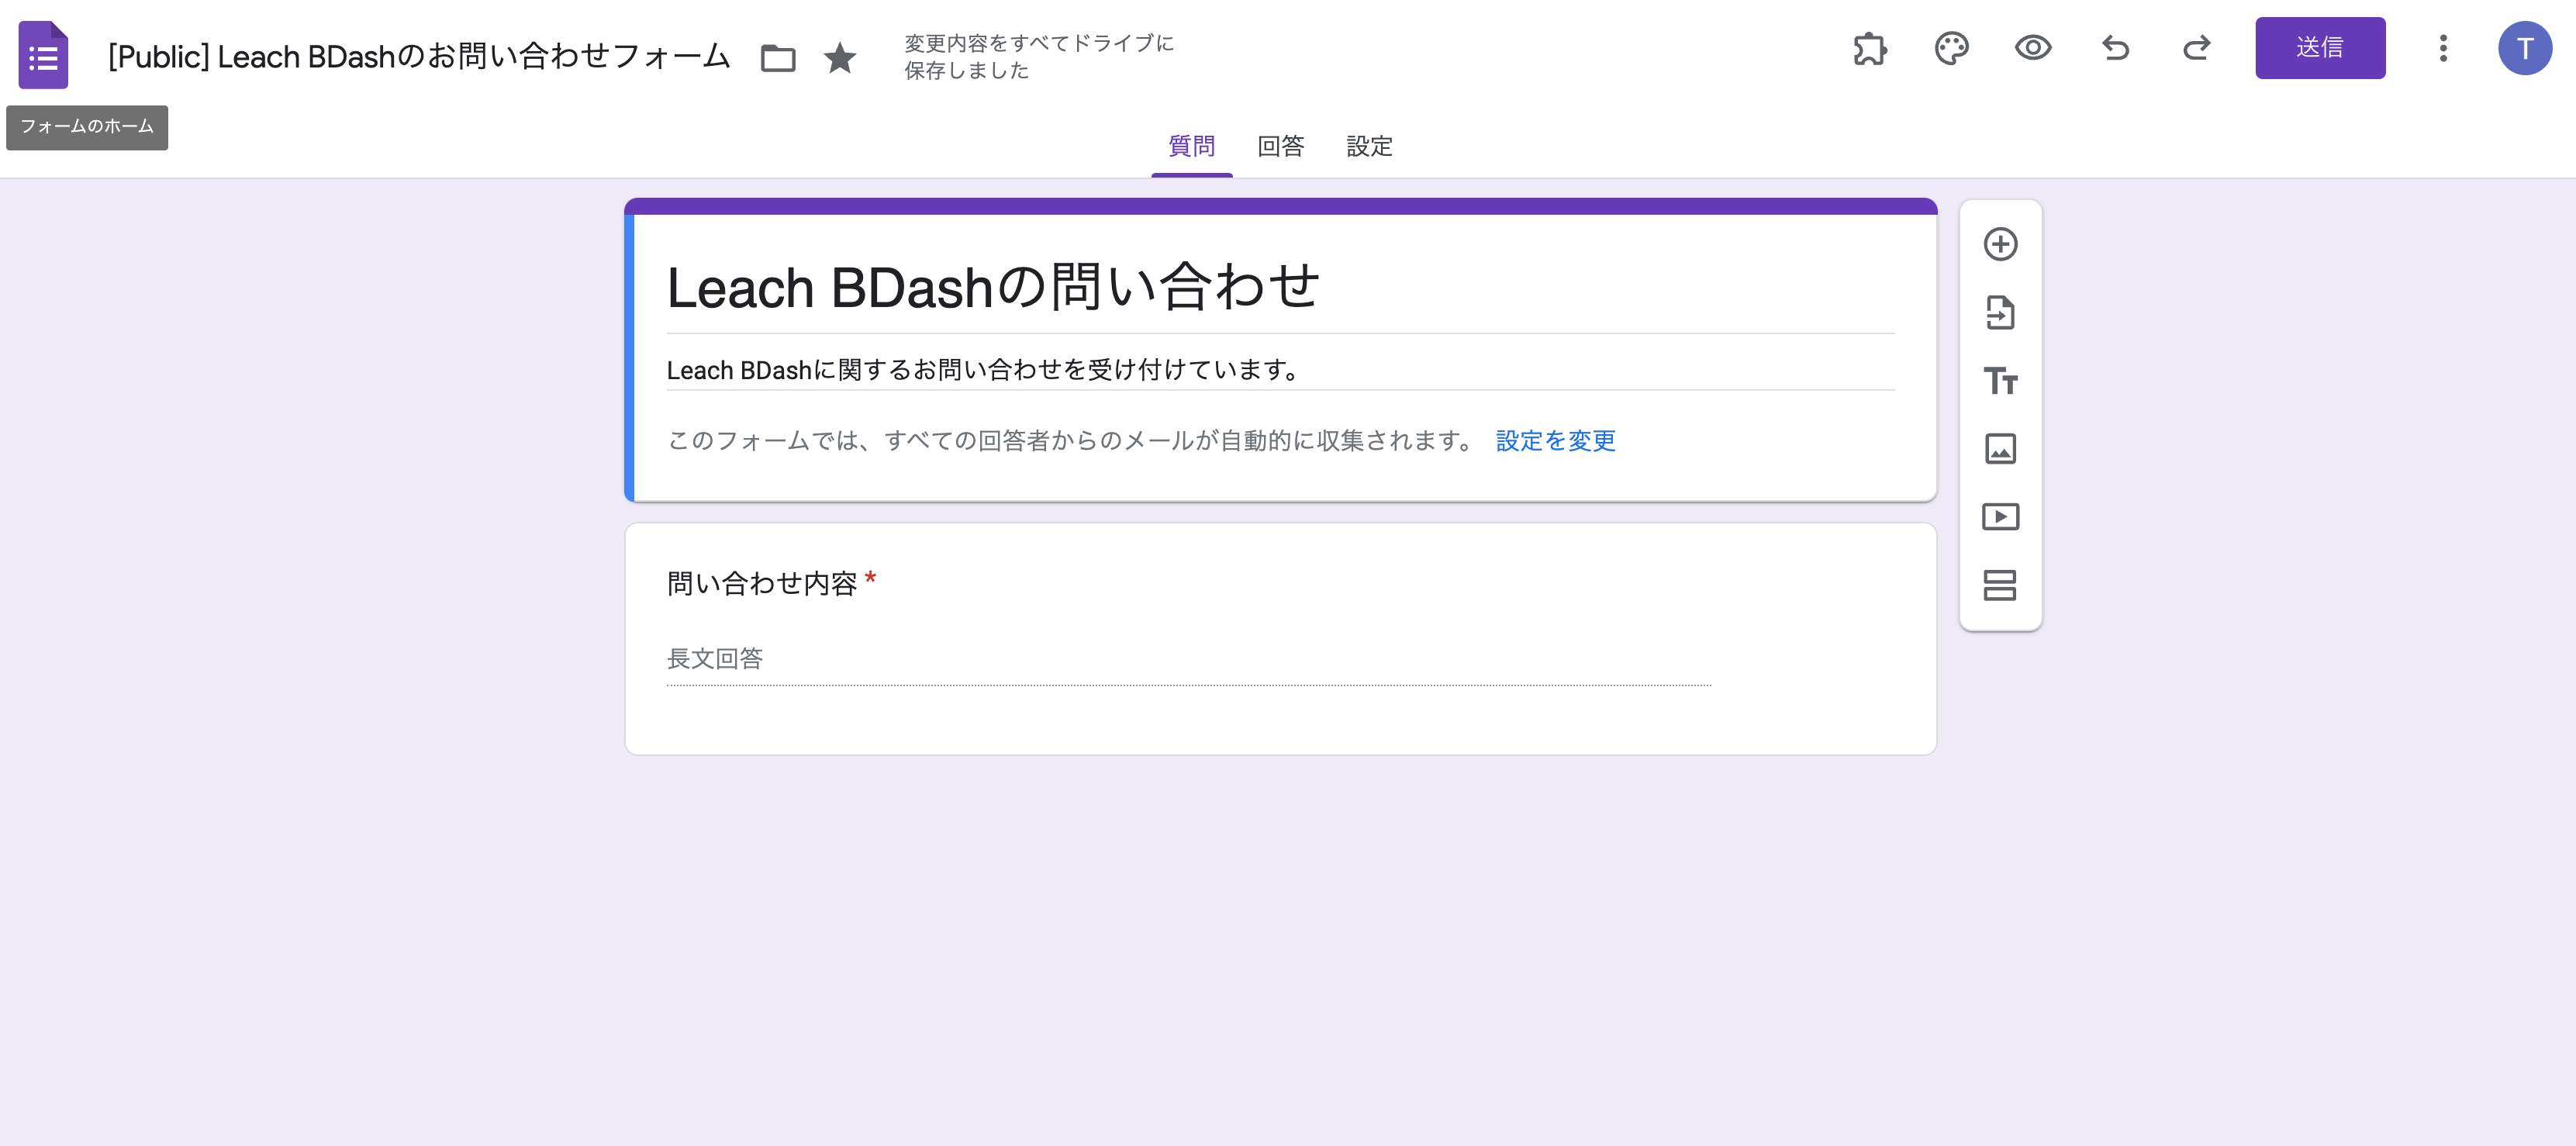
Task: Add a title and description block
Action: coord(2000,381)
